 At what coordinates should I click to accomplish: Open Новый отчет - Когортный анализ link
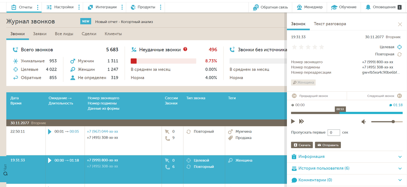124,22
